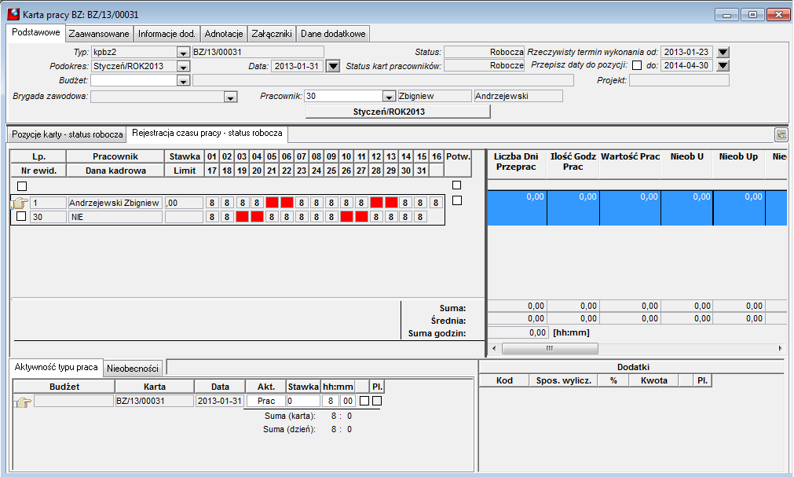
Task: Switch to Pozycje karty - status robocza tab
Action: pos(68,134)
